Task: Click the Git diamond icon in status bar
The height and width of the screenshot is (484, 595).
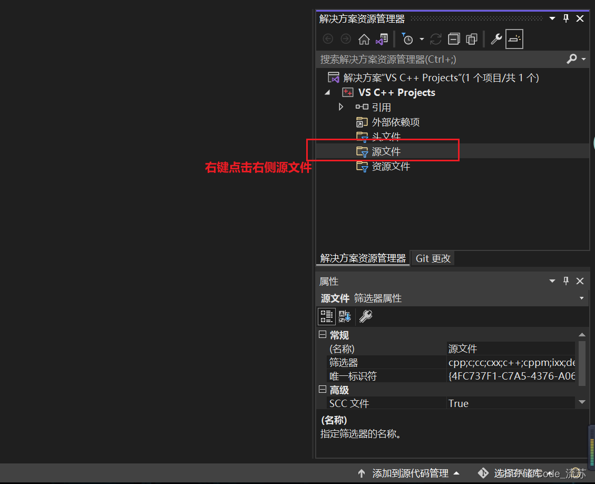Action: (x=483, y=473)
